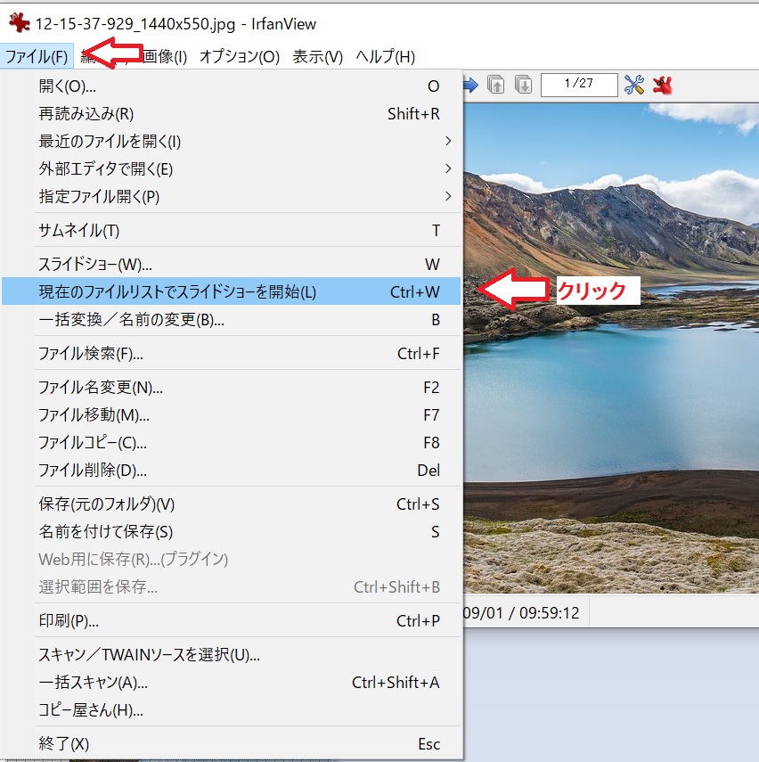Select the previous page toolbar icon
Image resolution: width=759 pixels, height=762 pixels.
pos(497,84)
